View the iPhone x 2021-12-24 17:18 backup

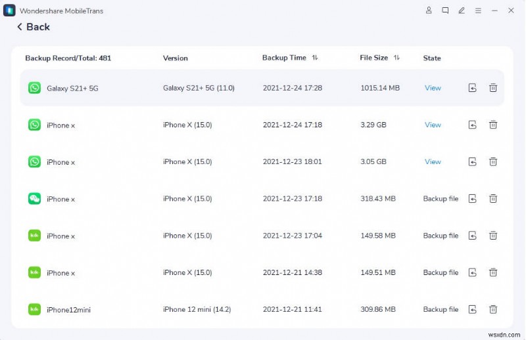433,125
